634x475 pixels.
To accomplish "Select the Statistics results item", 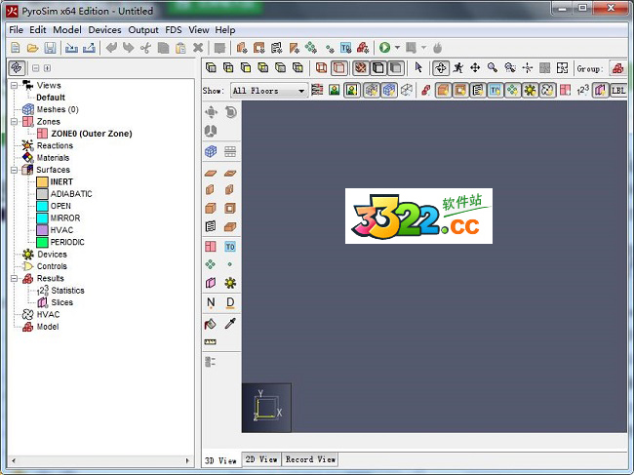I will coord(67,291).
